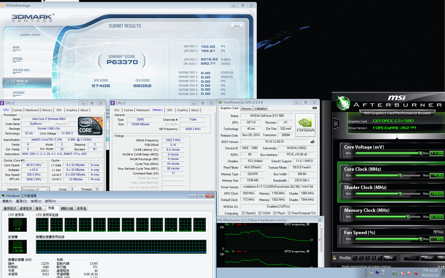Click the NVIDIA logo in GPU-Z
The image size is (445, 278).
[x=305, y=125]
